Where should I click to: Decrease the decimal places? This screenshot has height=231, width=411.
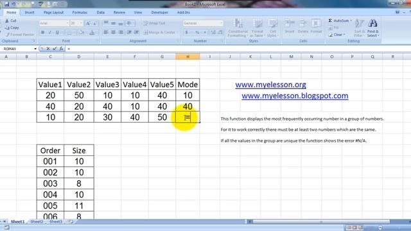pos(220,32)
